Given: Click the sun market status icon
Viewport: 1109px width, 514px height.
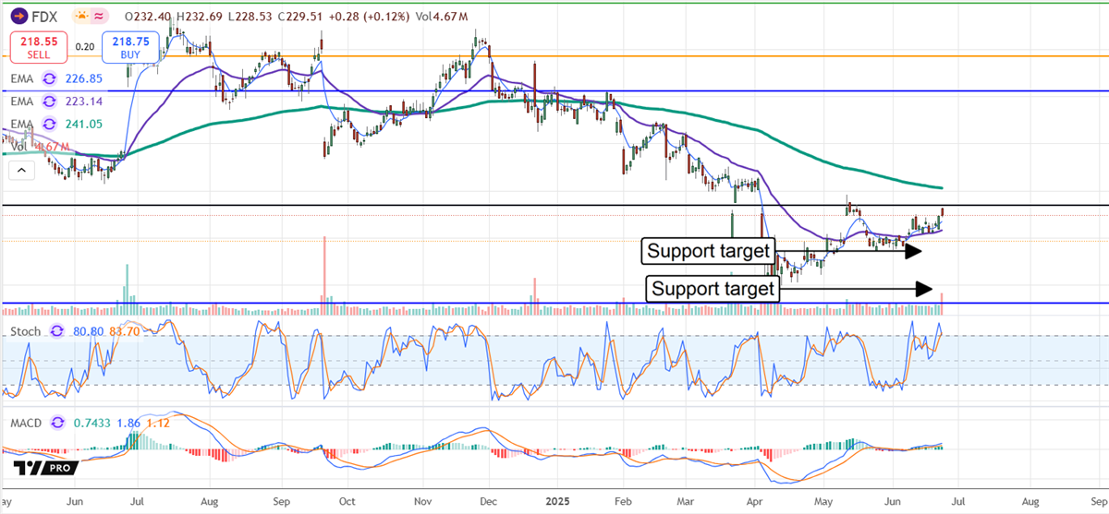Looking at the screenshot, I should (82, 17).
